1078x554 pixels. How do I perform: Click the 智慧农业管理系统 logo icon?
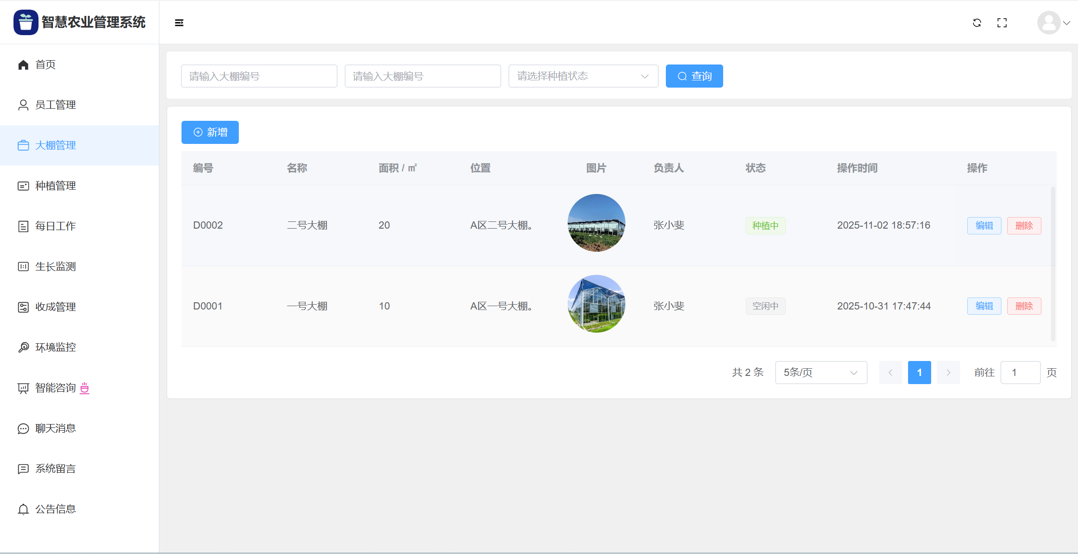tap(26, 22)
